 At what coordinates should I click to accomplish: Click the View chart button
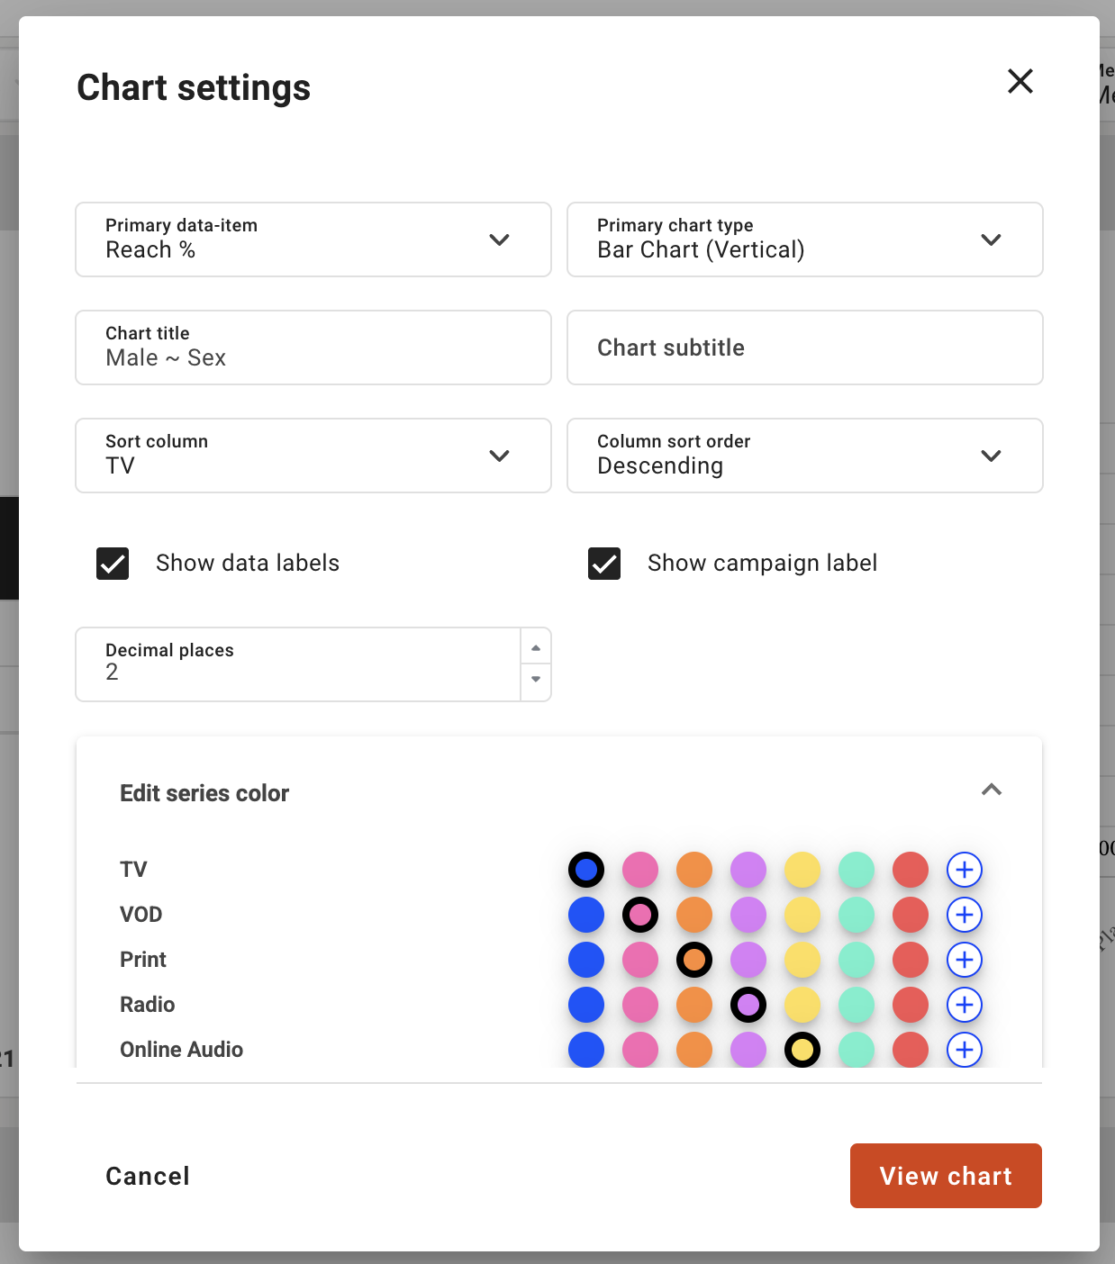point(946,1176)
